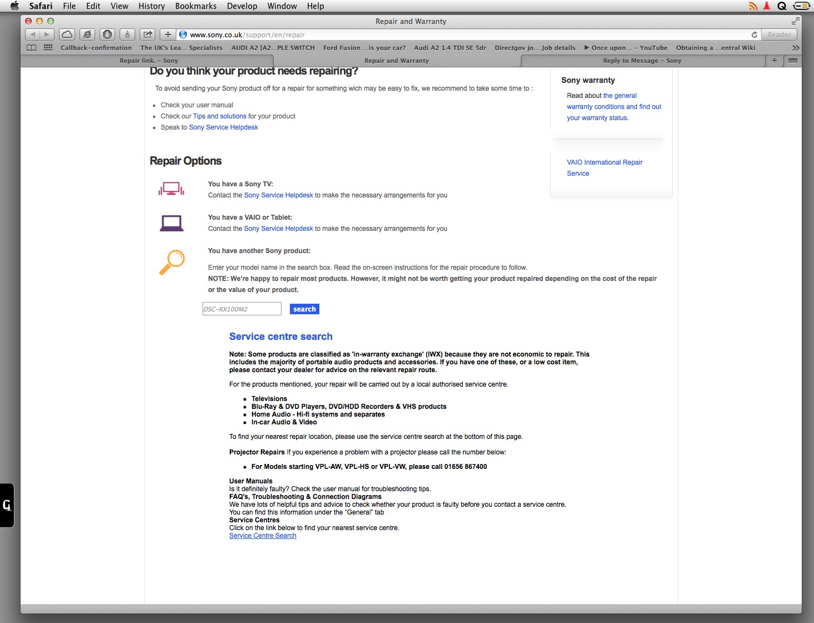Focus the model name search box
Screen dimensions: 814x623
click(241, 309)
